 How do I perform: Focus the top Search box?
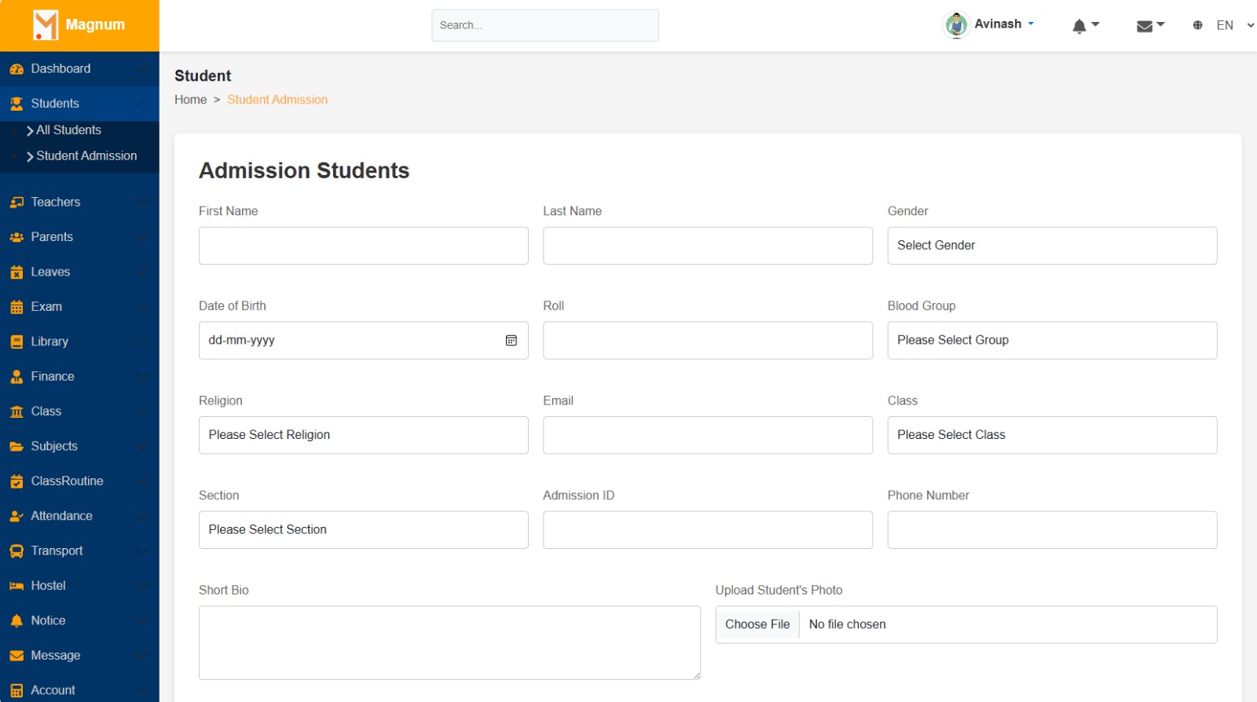[x=544, y=25]
